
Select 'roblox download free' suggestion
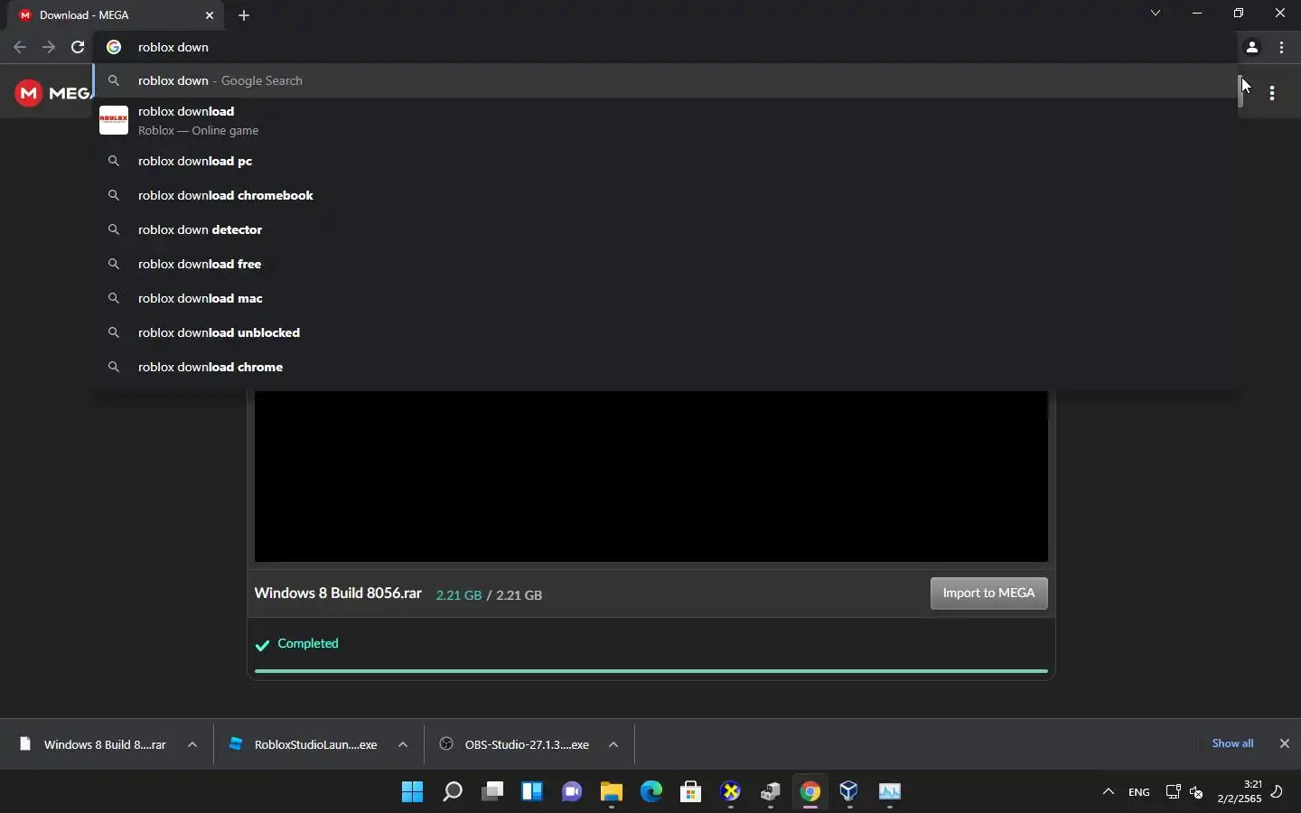click(x=664, y=264)
